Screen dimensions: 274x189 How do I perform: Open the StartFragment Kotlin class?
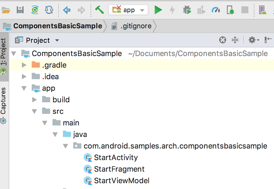(142, 169)
